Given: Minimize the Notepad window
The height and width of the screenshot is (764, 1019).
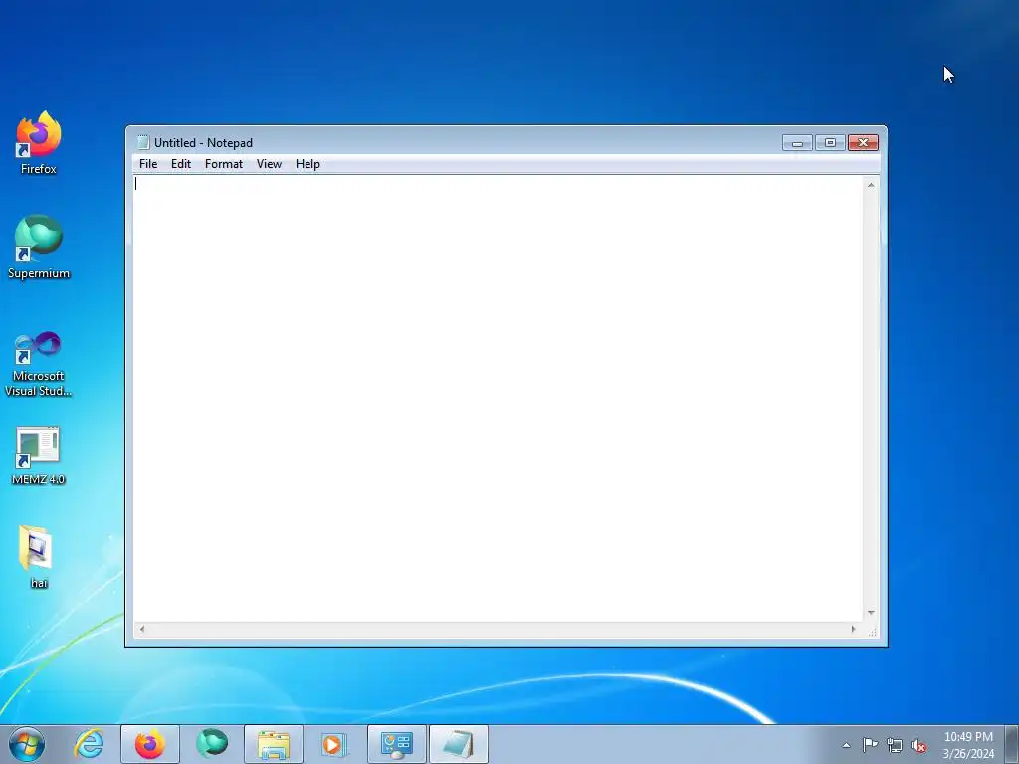Looking at the screenshot, I should pos(797,143).
